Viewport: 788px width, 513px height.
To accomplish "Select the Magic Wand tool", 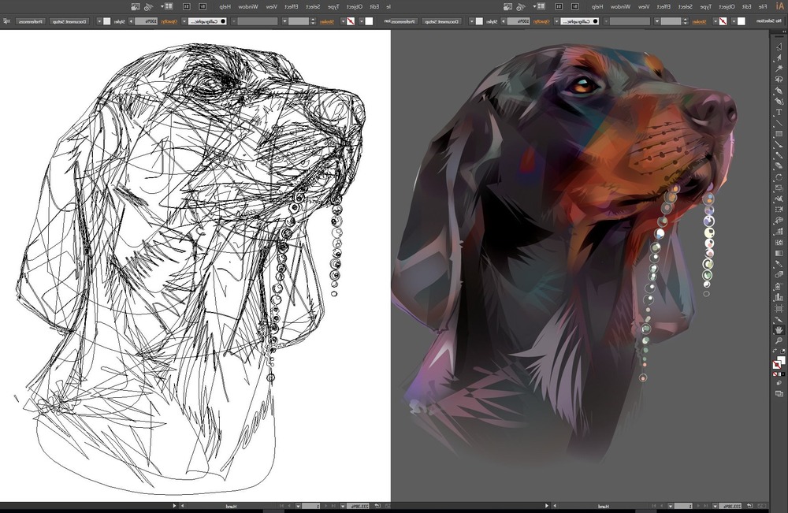I will 779,69.
